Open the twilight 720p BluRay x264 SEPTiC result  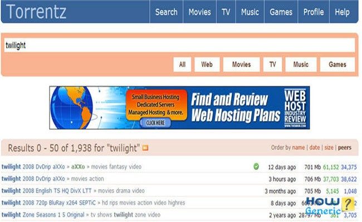(48, 203)
